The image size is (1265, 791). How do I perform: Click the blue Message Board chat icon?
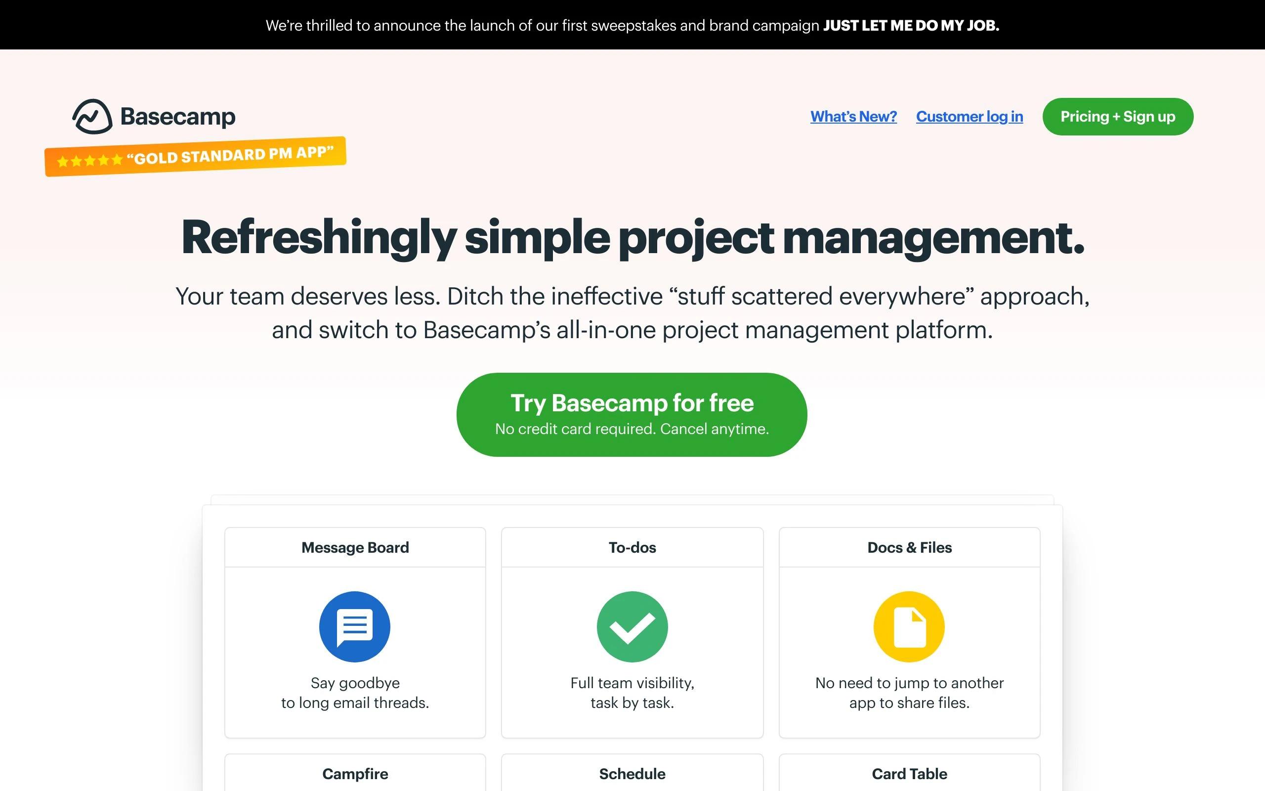click(355, 626)
